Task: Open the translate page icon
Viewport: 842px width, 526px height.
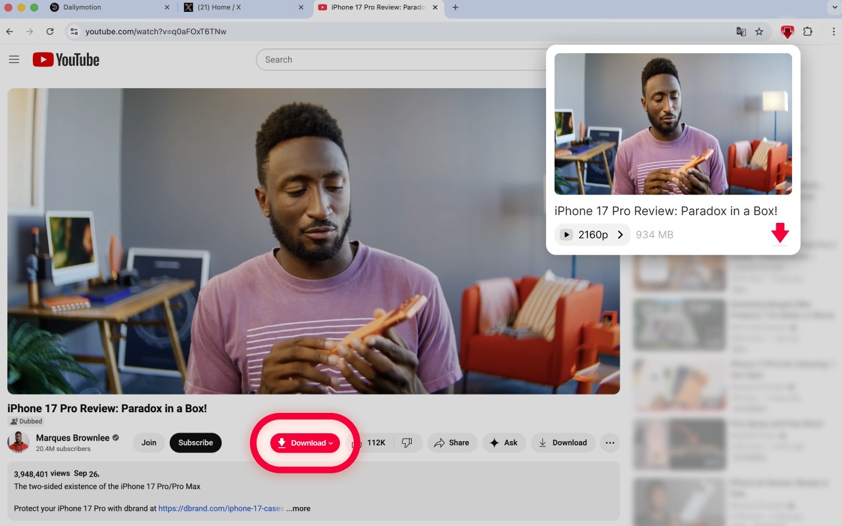Action: (741, 32)
